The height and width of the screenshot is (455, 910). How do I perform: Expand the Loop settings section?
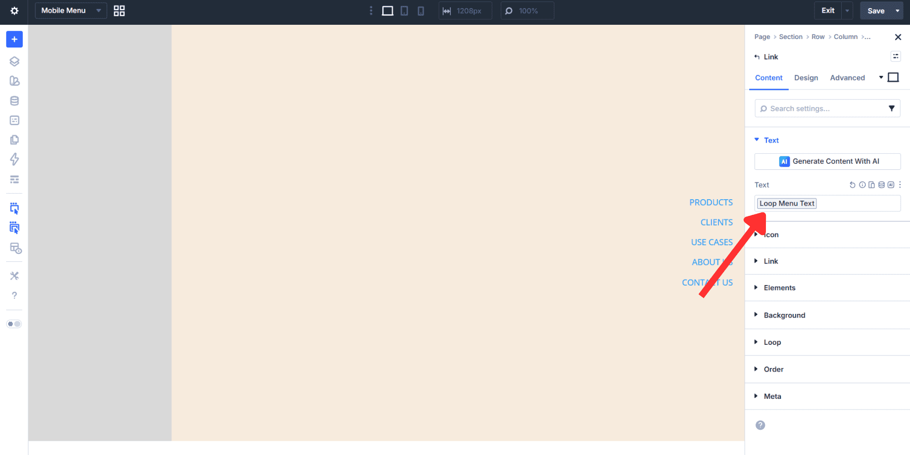(772, 342)
